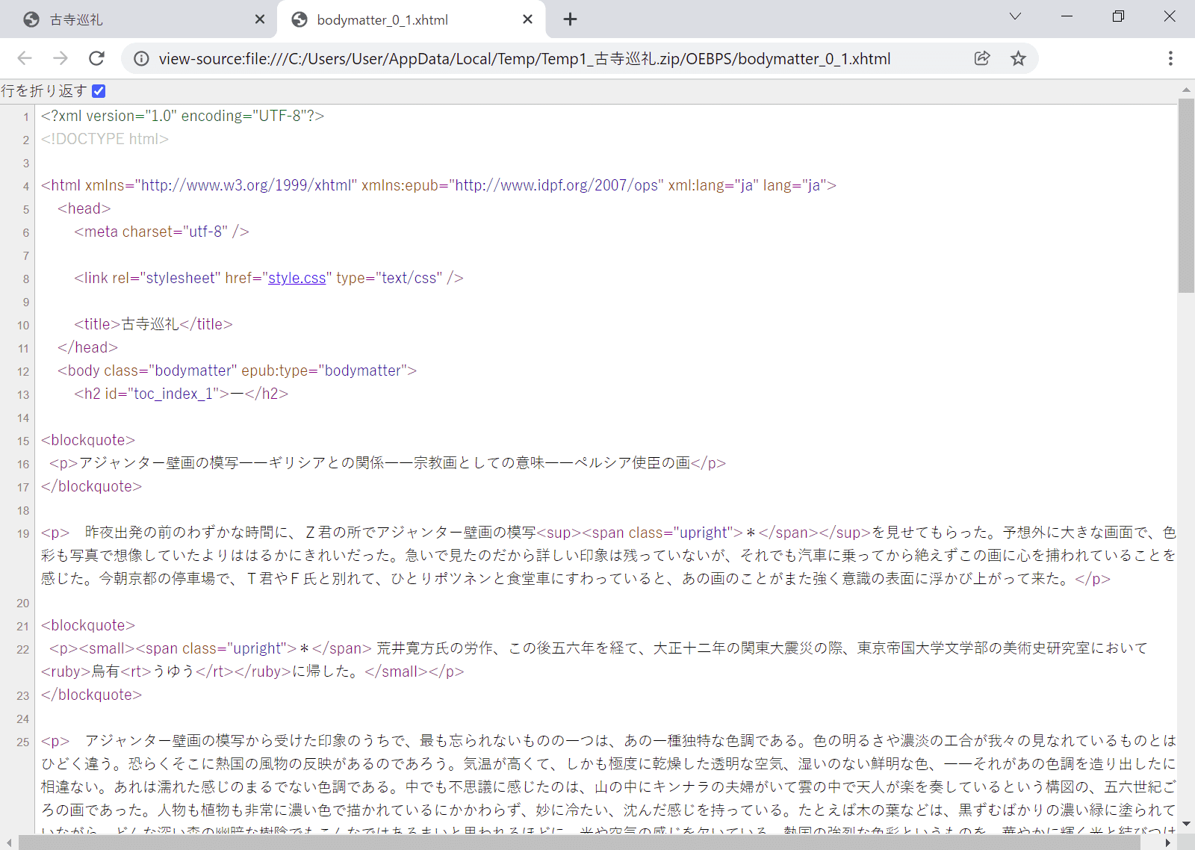The width and height of the screenshot is (1195, 850).
Task: Click the horizontal scrollbar thumb
Action: point(579,843)
